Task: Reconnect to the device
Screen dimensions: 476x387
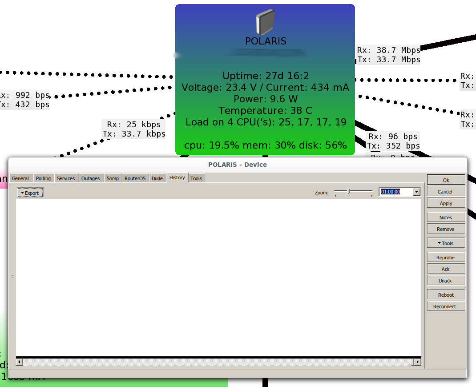Action: (446, 306)
